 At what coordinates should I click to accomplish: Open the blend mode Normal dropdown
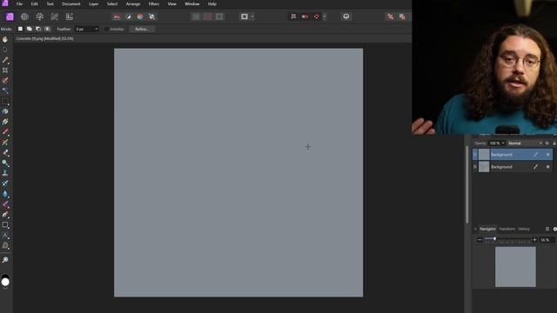(525, 143)
